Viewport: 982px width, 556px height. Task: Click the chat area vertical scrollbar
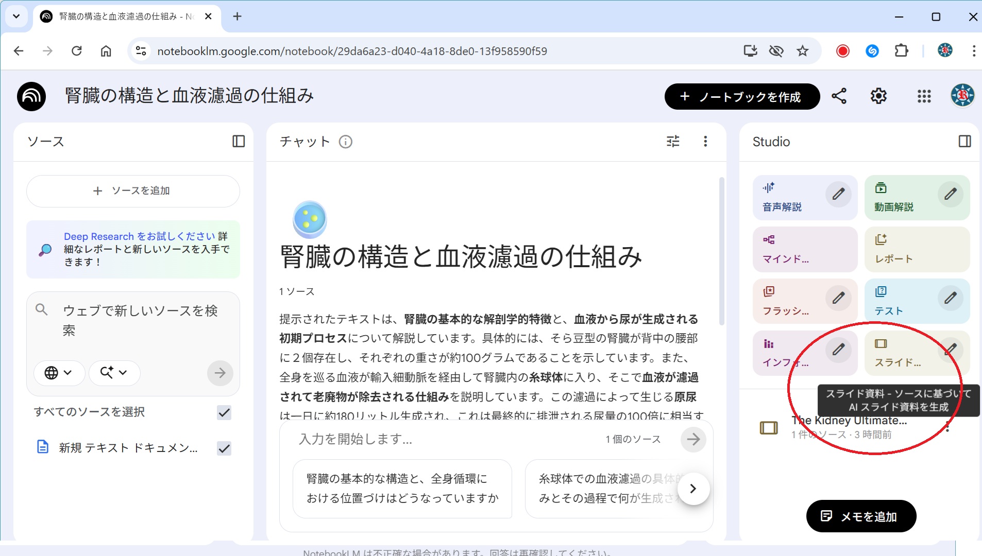(721, 252)
